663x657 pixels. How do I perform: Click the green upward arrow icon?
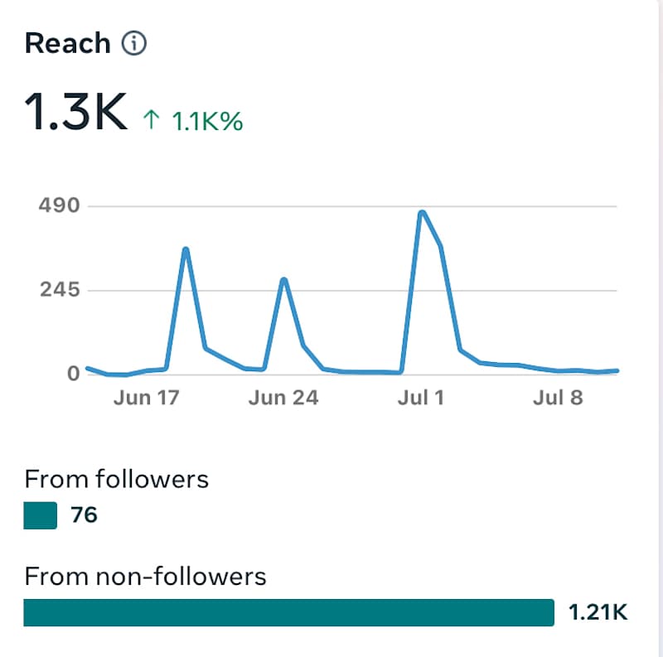[151, 119]
